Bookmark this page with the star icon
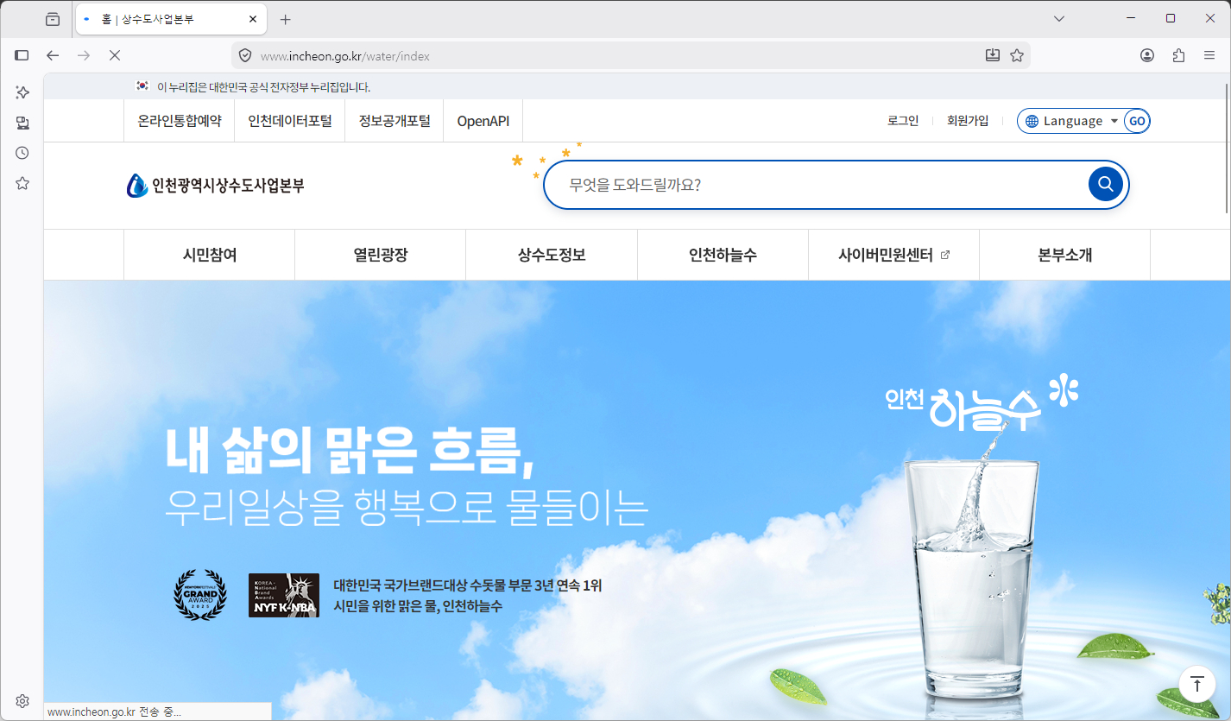This screenshot has width=1231, height=721. [1017, 55]
